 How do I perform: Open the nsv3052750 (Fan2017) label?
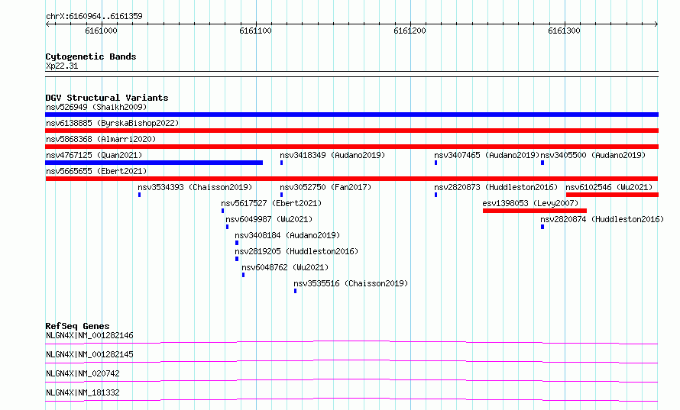pos(325,187)
